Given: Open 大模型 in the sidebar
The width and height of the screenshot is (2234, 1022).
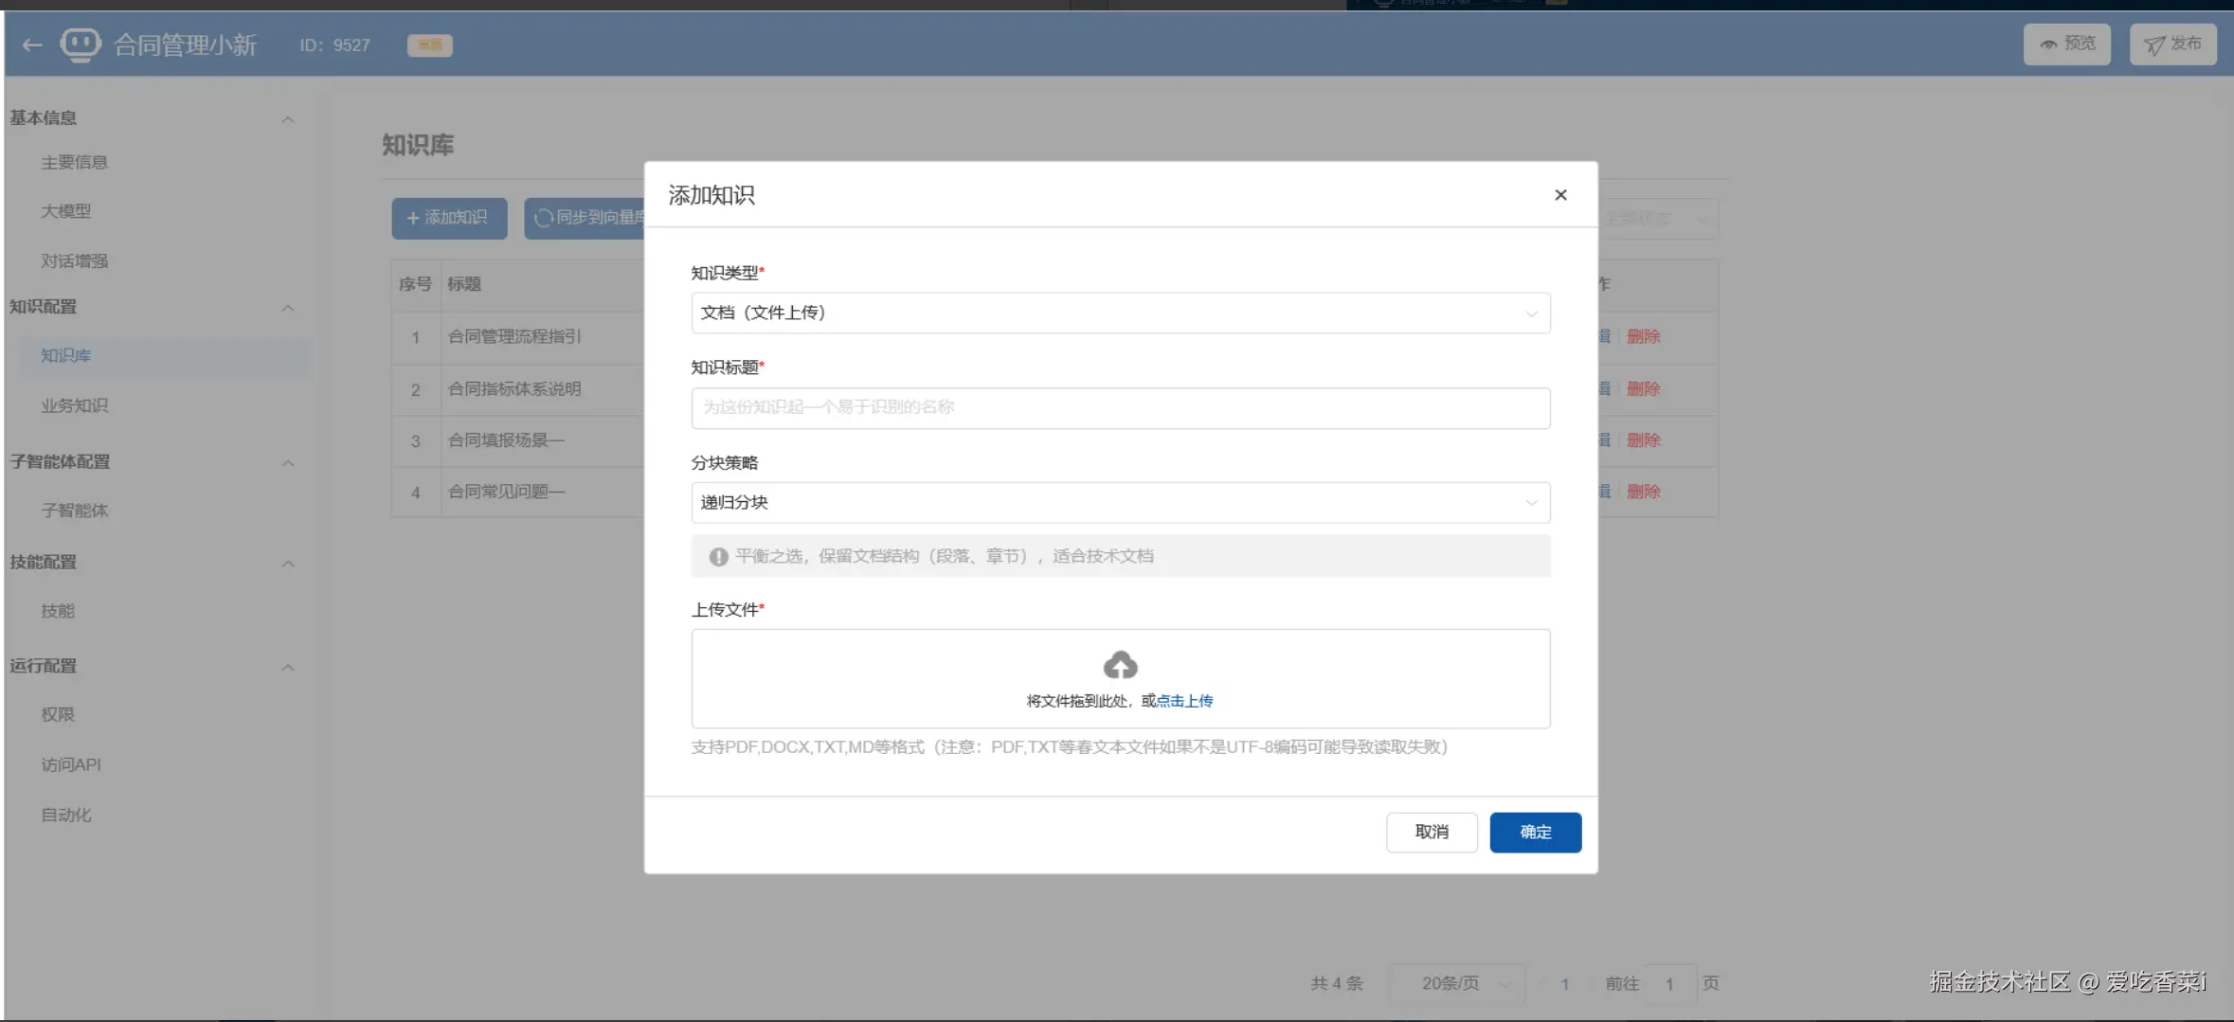Looking at the screenshot, I should pyautogui.click(x=66, y=211).
